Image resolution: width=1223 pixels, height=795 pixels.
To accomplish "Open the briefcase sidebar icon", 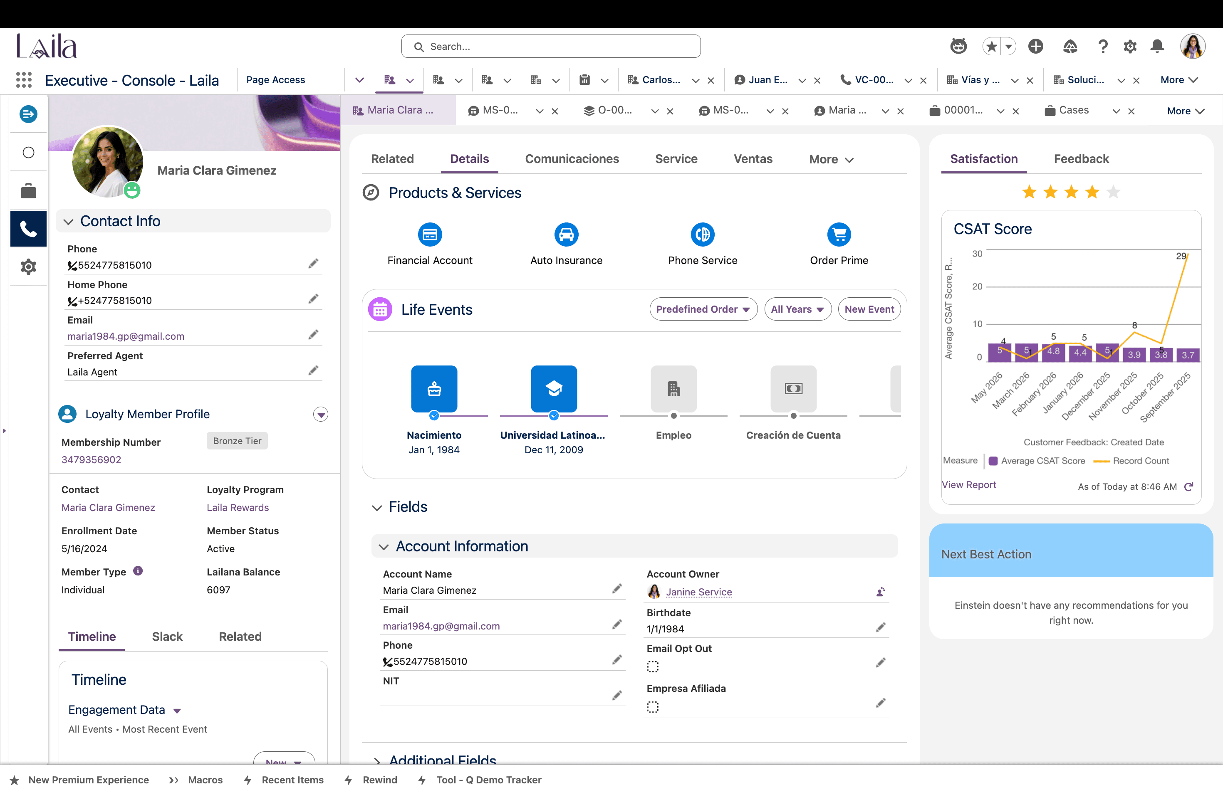I will tap(28, 190).
